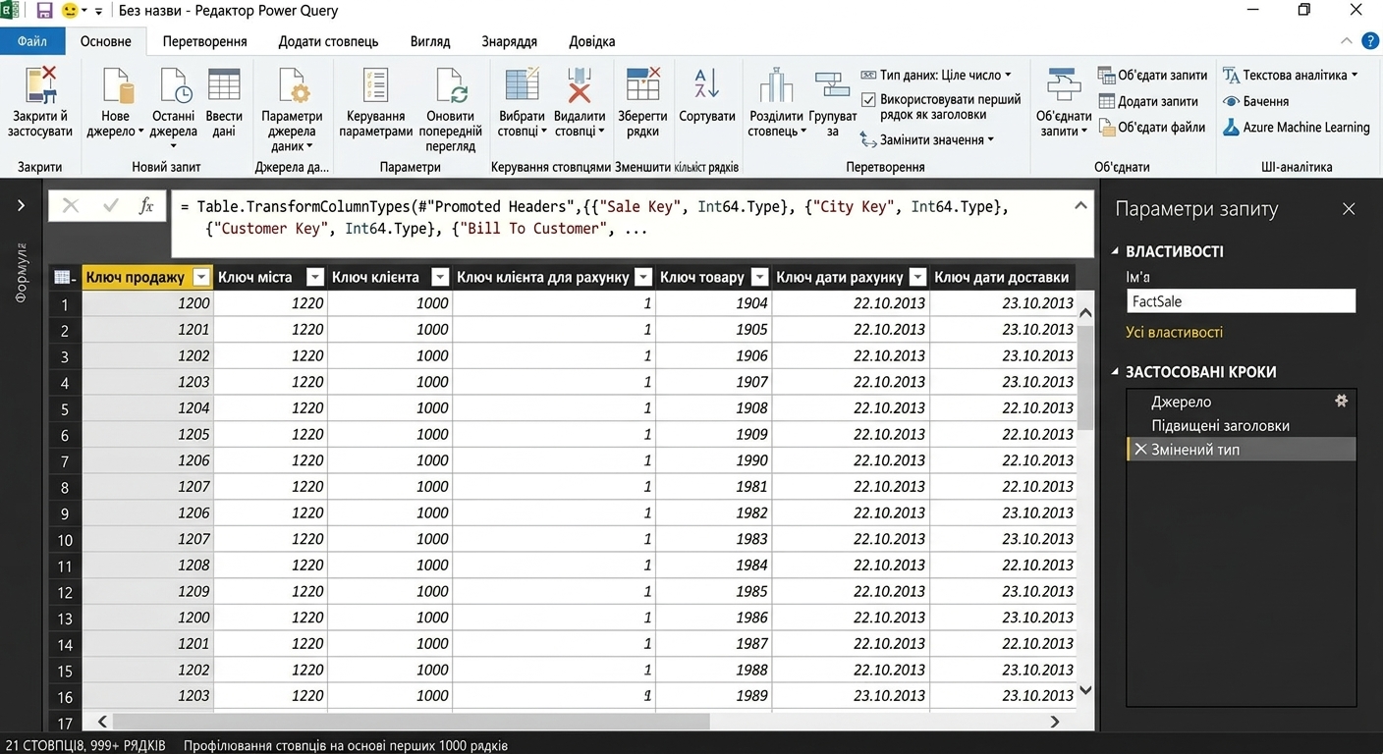This screenshot has width=1383, height=754.
Task: Click the query name field FactSale
Action: [x=1241, y=301]
